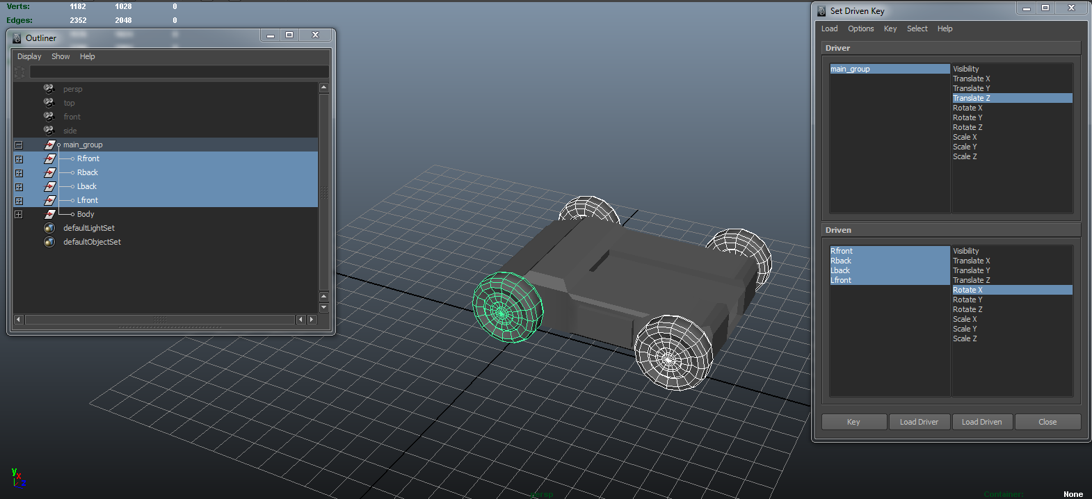Image resolution: width=1092 pixels, height=499 pixels.
Task: Click the Outliner search input field
Action: coord(179,72)
